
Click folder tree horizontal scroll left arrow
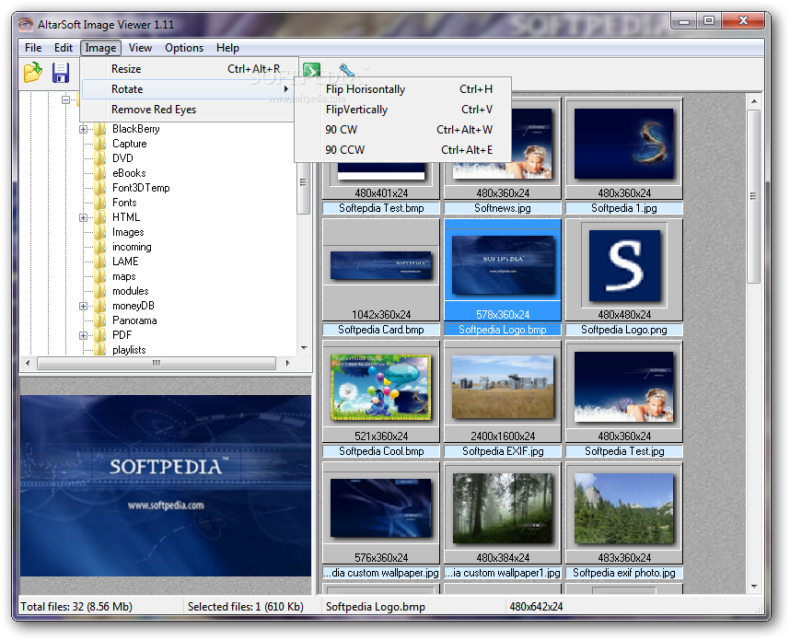(28, 363)
